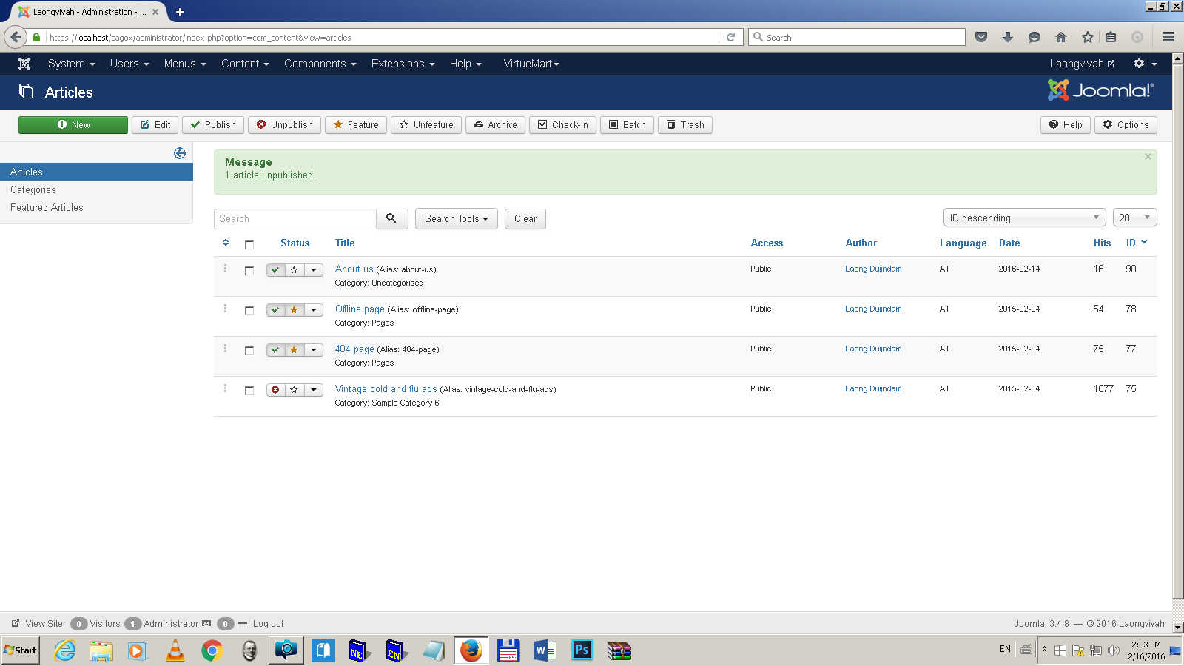
Task: Open the System menu
Action: [72, 64]
